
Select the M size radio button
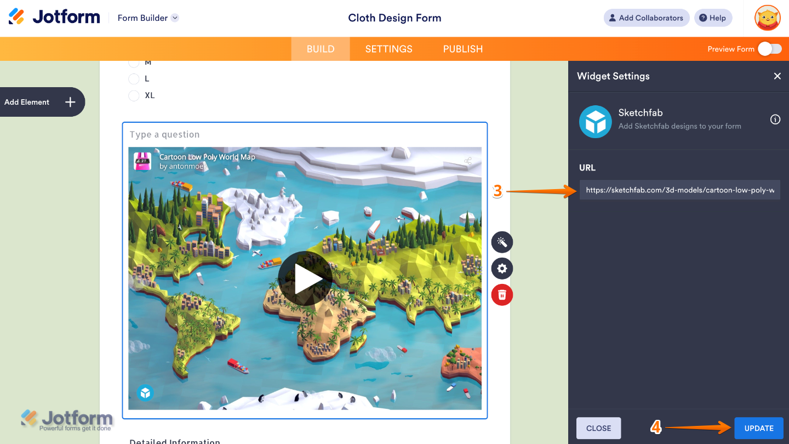(x=134, y=62)
